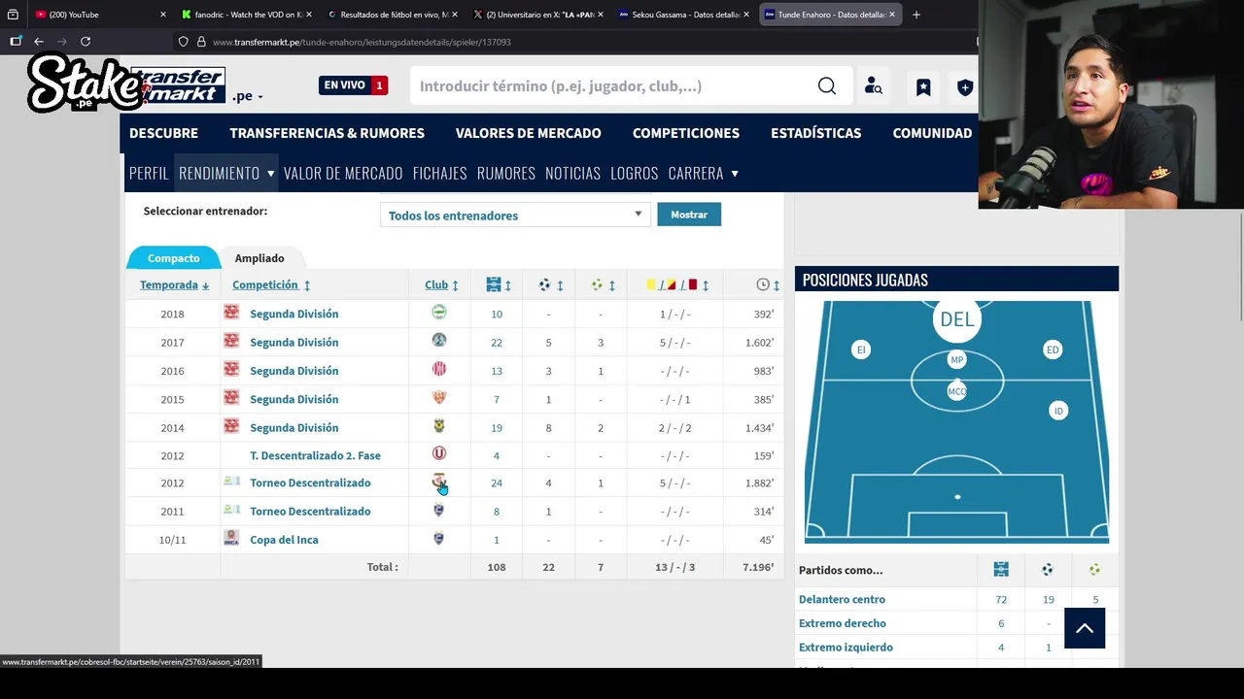Go back with browser back arrow
This screenshot has height=699, width=1244.
point(38,42)
